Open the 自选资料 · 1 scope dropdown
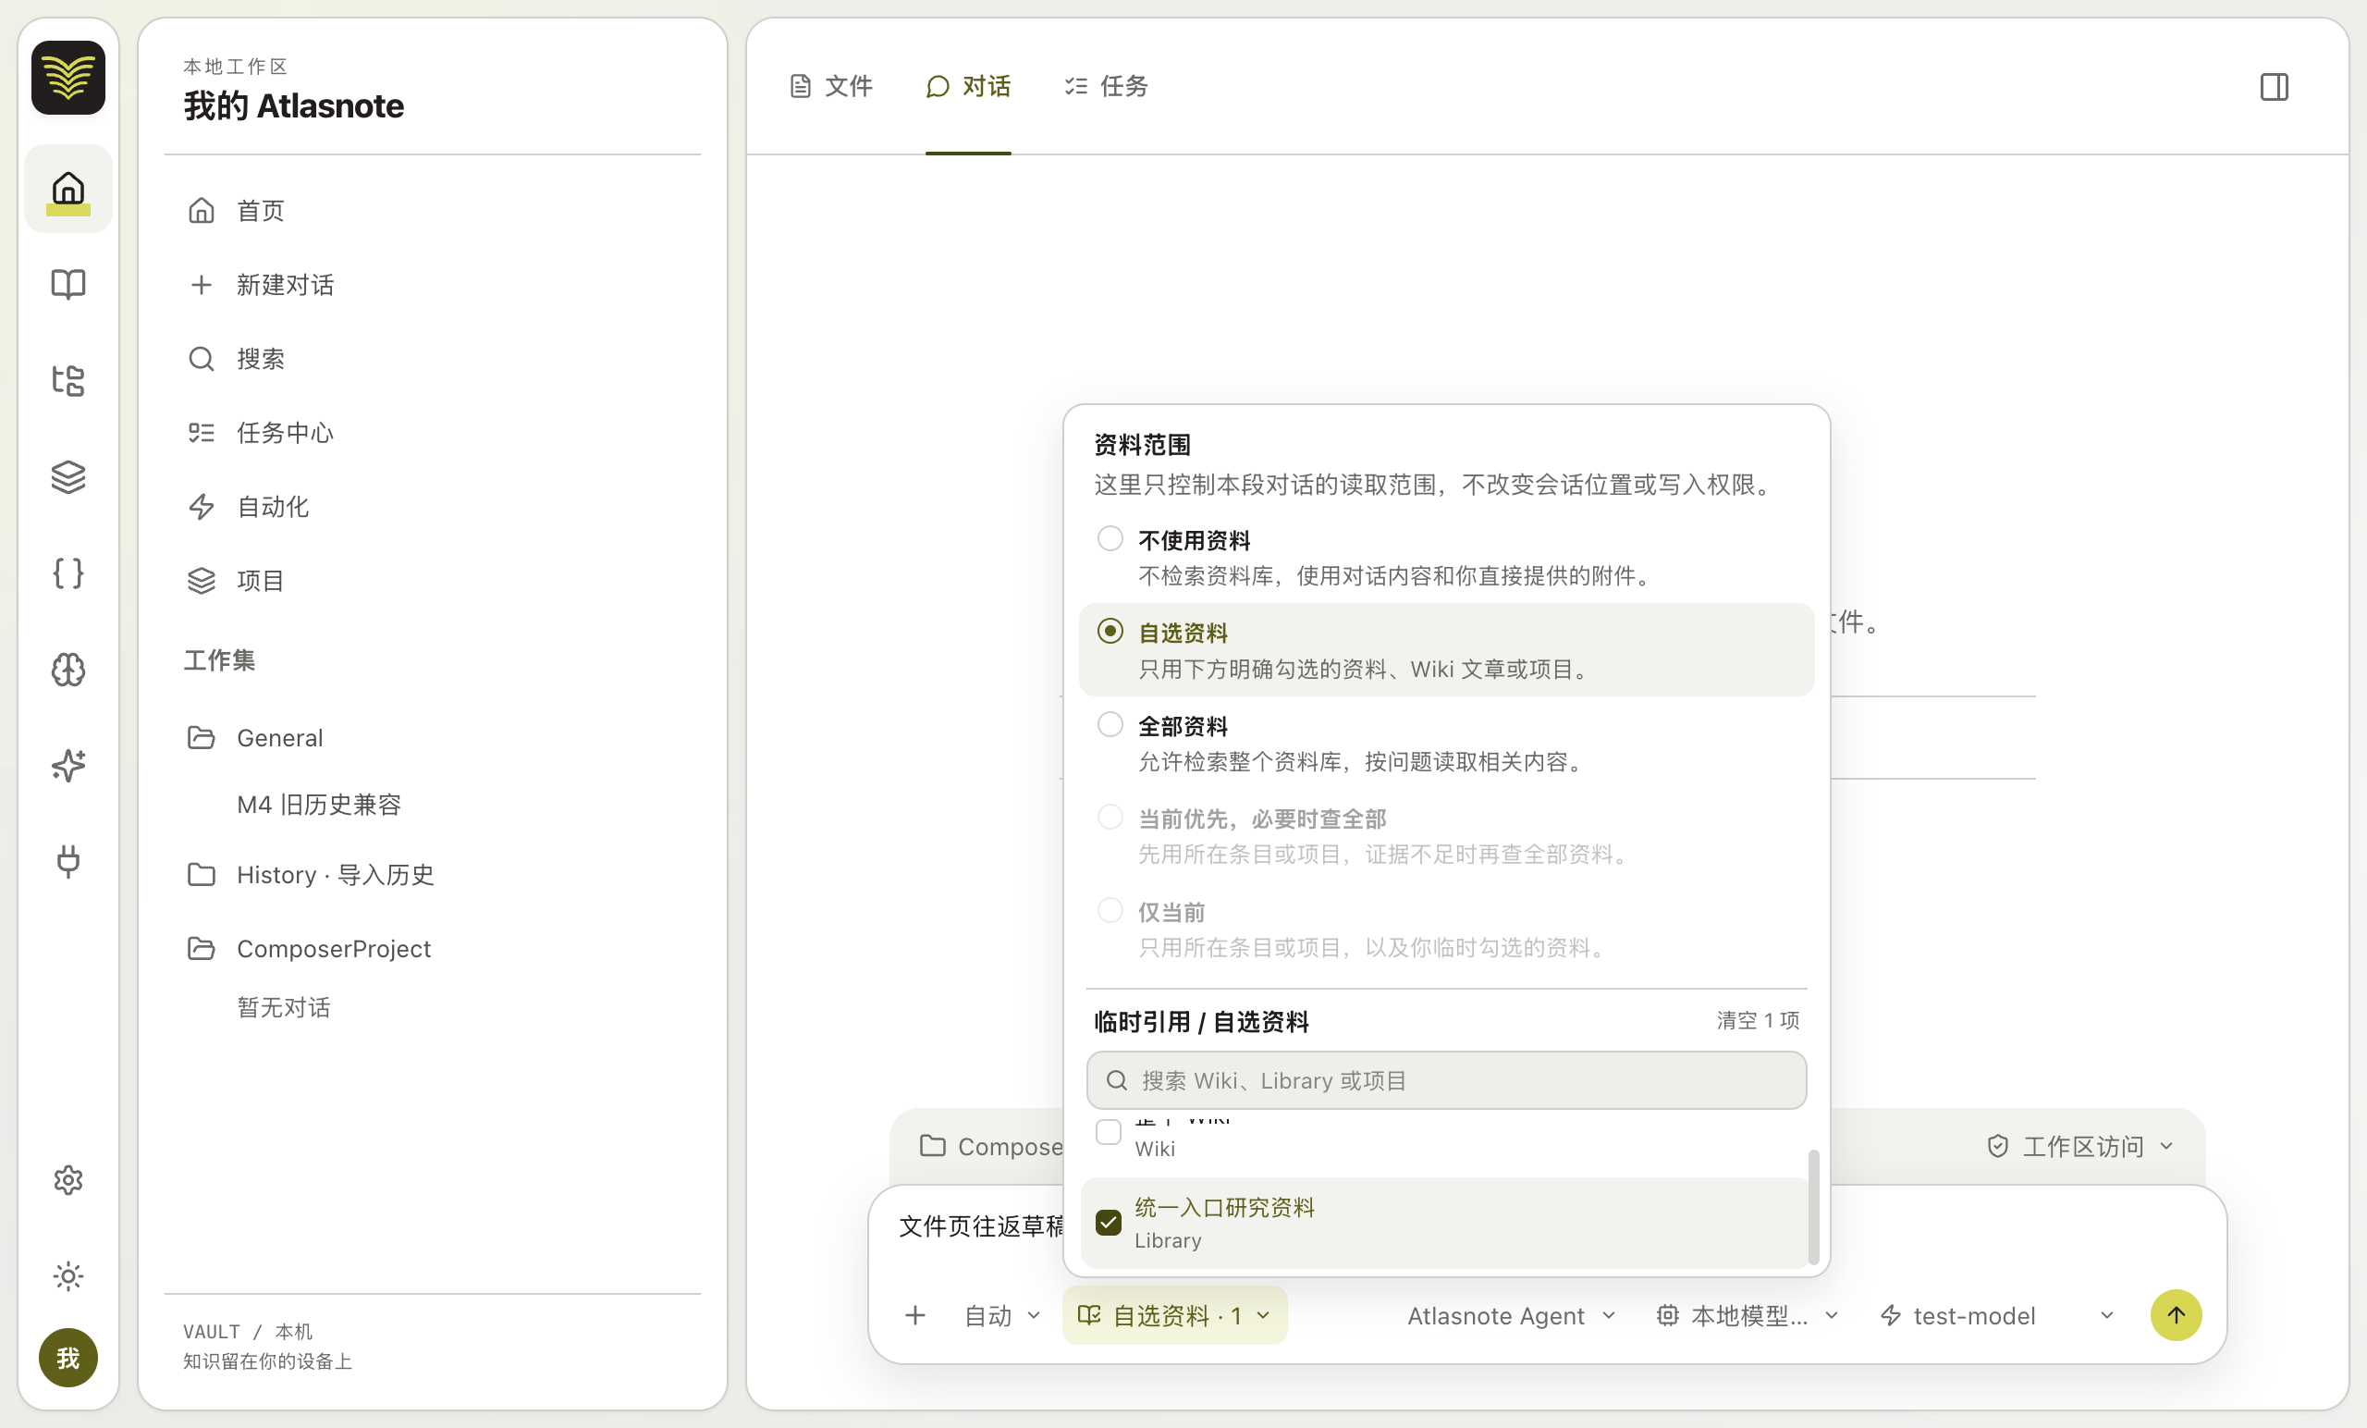 1175,1315
